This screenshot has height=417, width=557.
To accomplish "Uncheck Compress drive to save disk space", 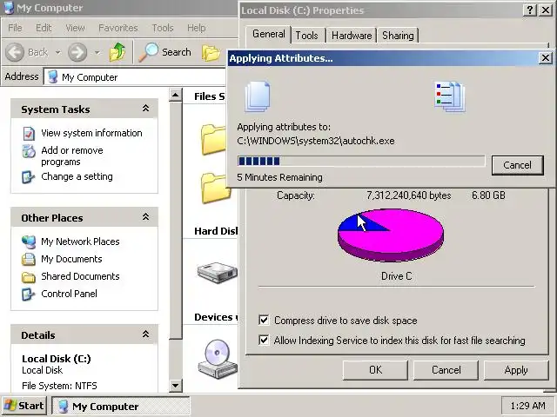I will (264, 321).
